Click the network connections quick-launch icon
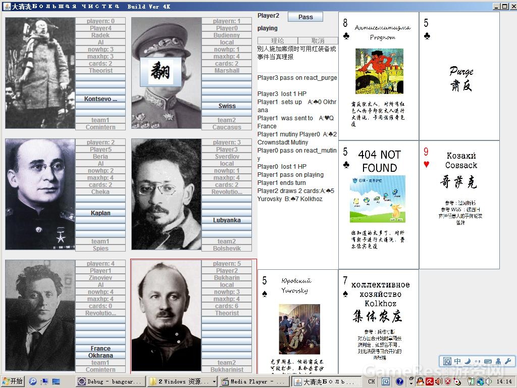 click(44, 382)
